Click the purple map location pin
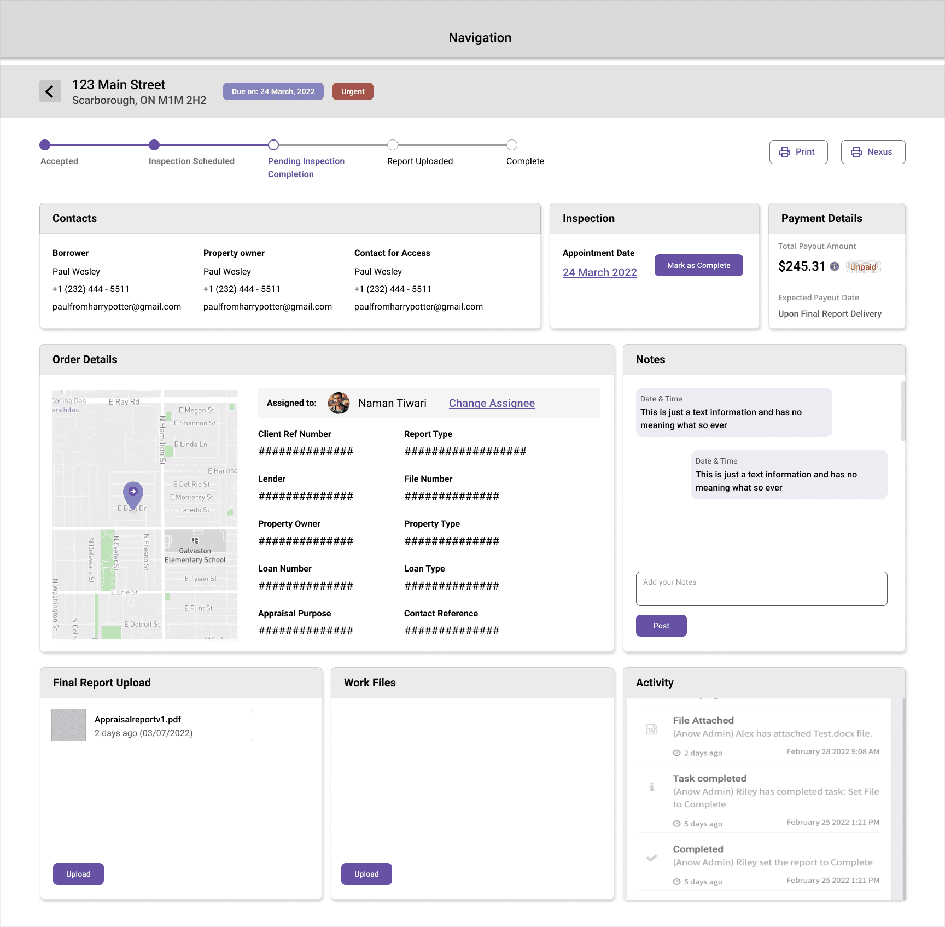 click(132, 492)
